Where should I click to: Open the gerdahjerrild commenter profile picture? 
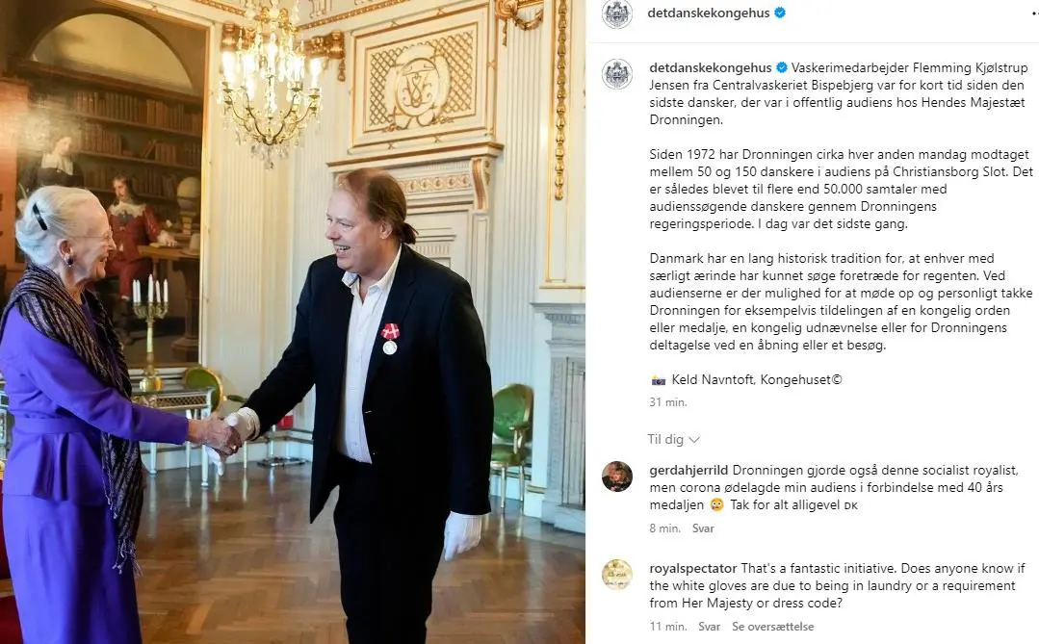point(617,477)
